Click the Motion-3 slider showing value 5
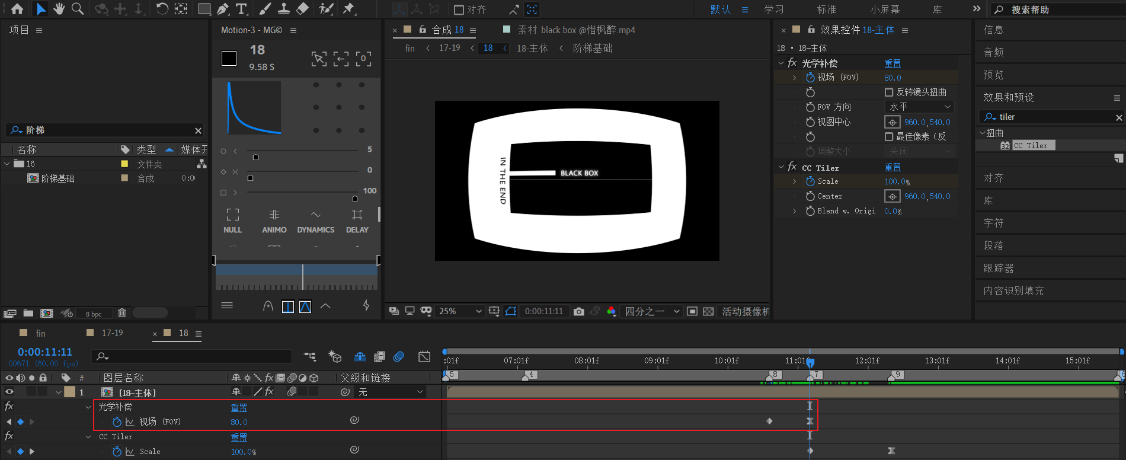 pyautogui.click(x=302, y=154)
